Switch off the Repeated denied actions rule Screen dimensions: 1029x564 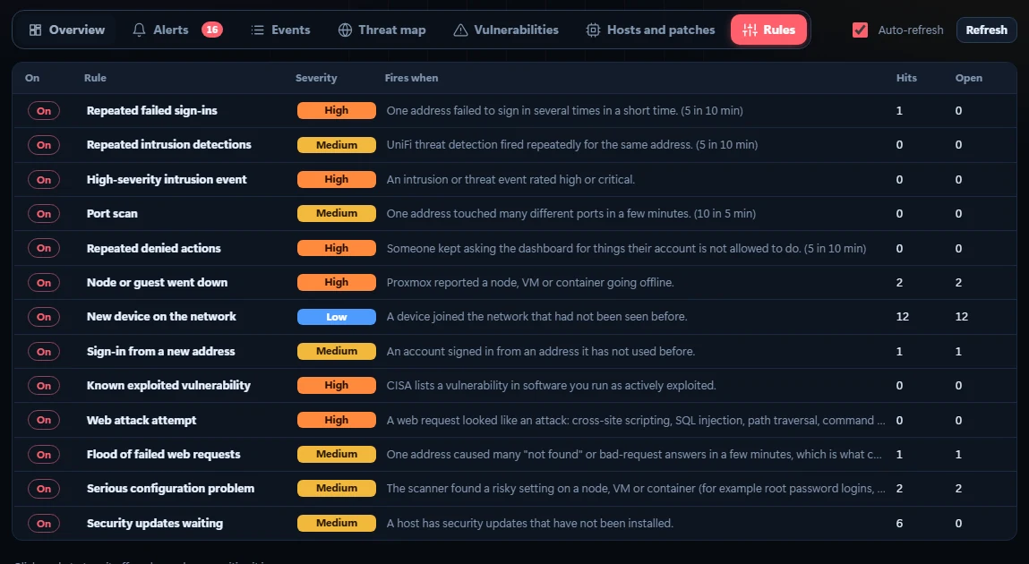44,248
